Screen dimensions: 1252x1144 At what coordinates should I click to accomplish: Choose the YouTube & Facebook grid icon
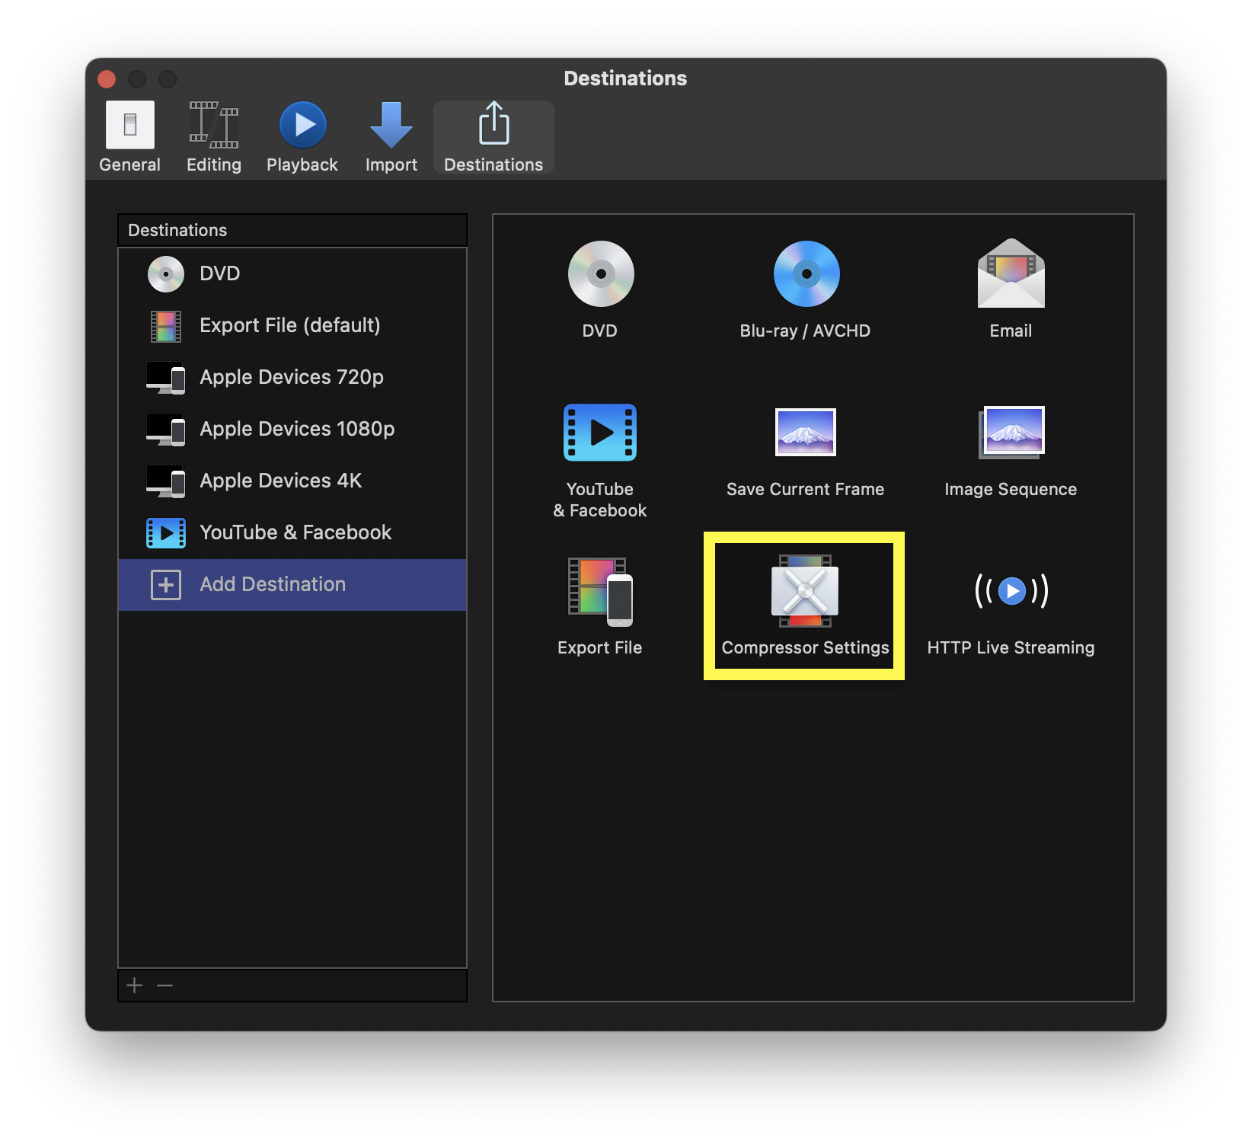[600, 432]
